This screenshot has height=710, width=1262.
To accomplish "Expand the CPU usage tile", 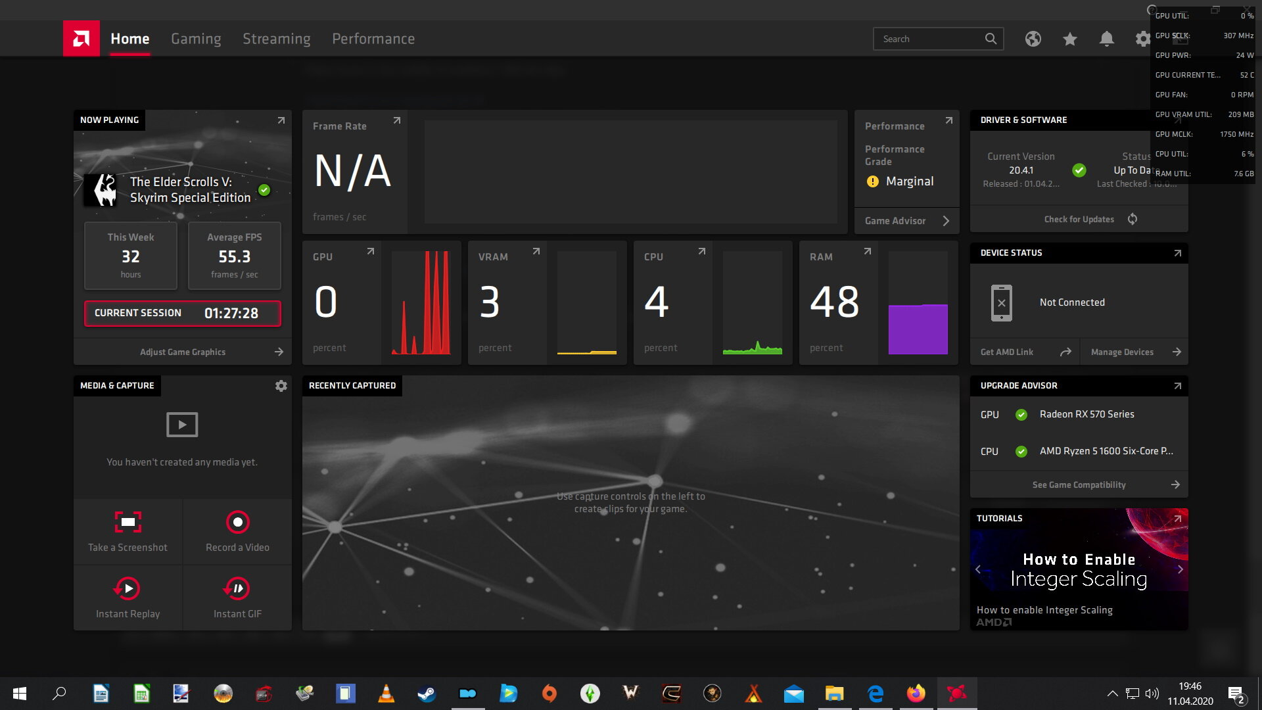I will coord(701,251).
